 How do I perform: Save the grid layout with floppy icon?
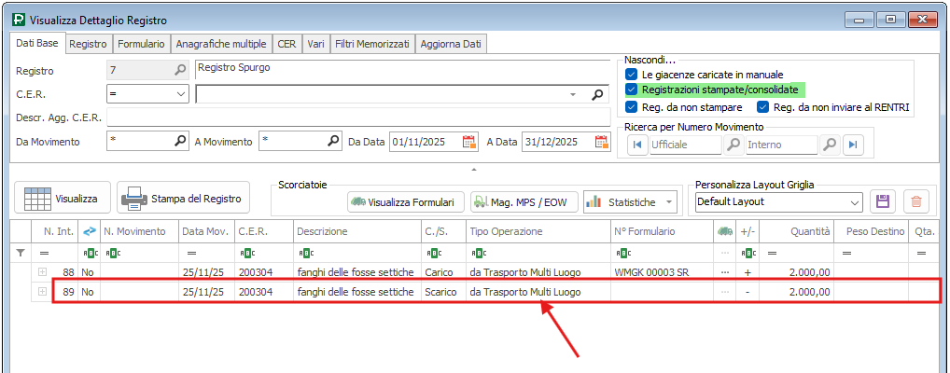(x=880, y=201)
